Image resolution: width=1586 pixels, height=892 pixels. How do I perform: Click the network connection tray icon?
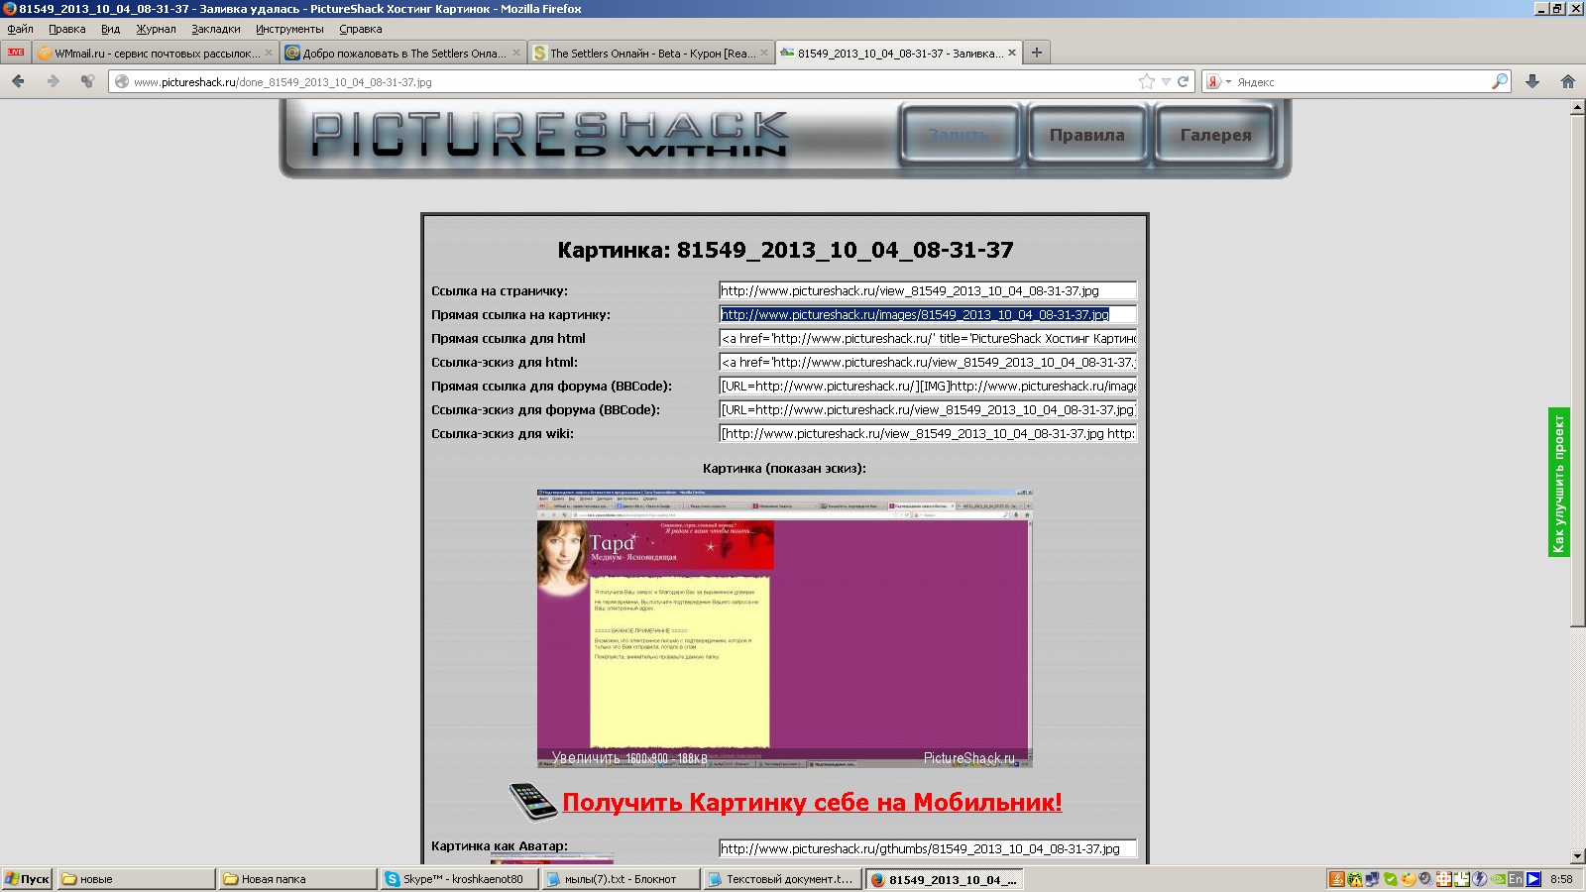point(1373,879)
